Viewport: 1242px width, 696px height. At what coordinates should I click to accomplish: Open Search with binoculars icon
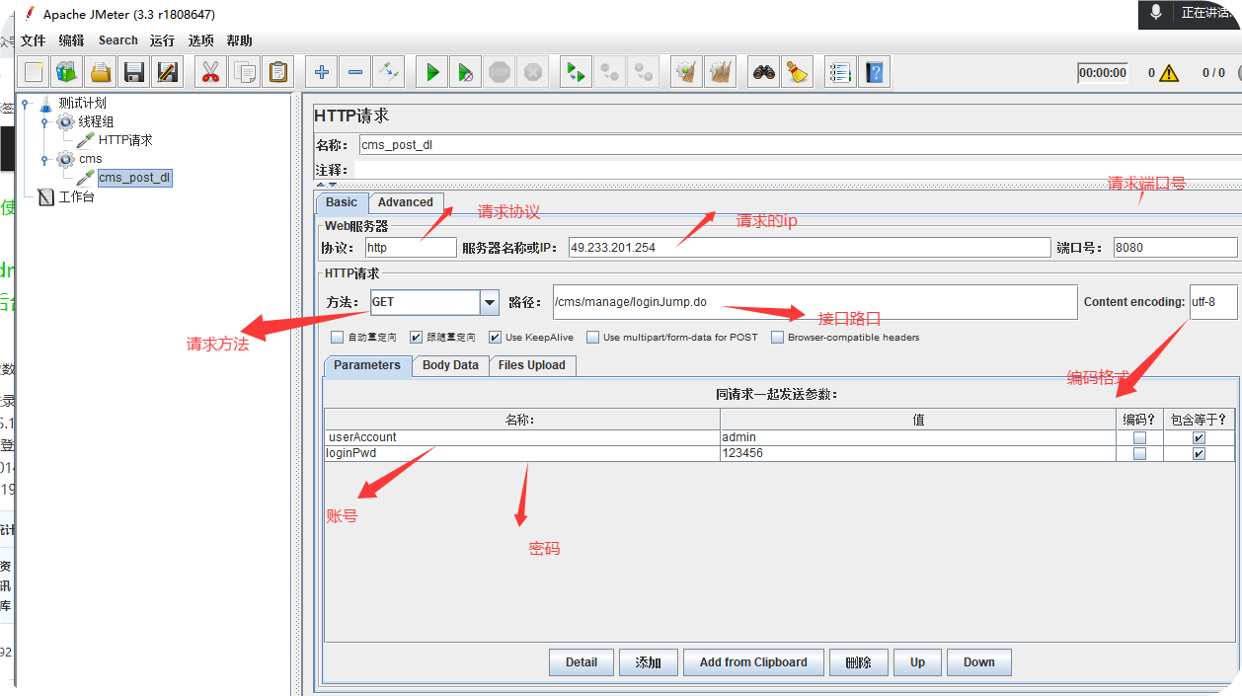(763, 72)
